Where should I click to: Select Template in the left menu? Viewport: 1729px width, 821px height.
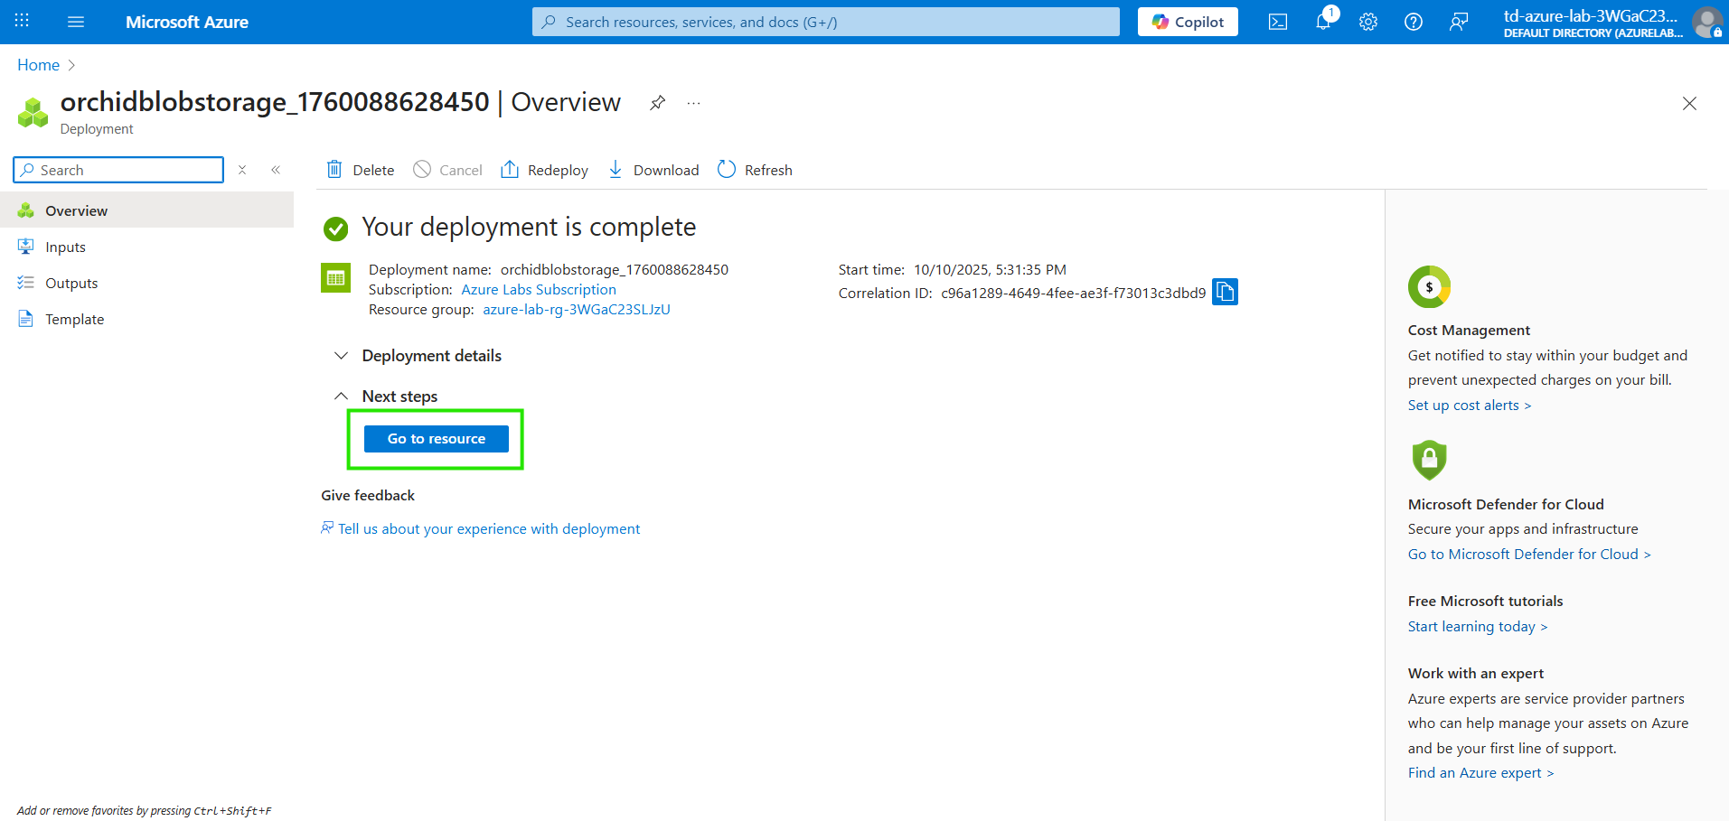pos(74,319)
